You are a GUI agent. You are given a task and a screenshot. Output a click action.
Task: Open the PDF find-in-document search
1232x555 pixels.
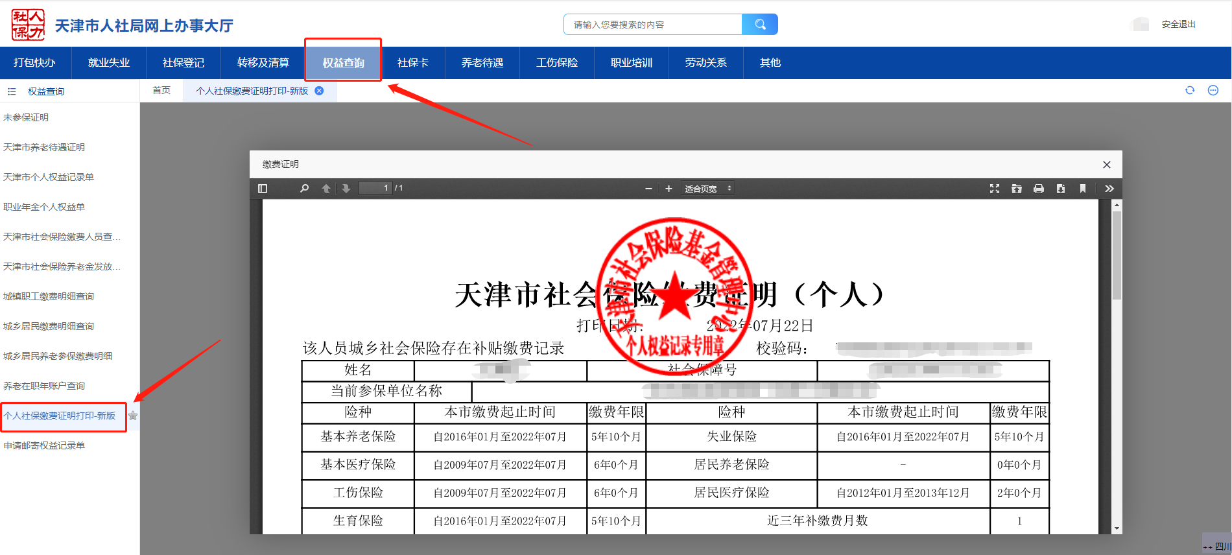[304, 189]
